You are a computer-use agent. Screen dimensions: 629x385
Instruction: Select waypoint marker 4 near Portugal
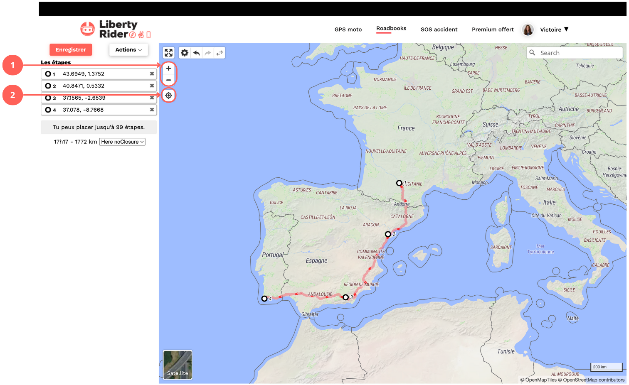[264, 299]
